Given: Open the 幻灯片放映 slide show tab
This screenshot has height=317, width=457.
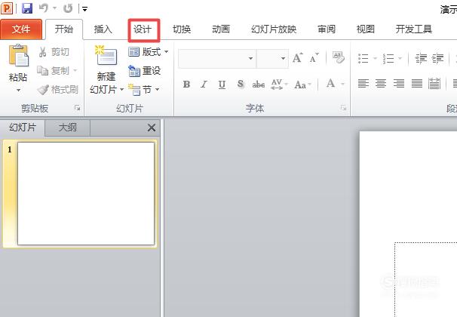Looking at the screenshot, I should [274, 29].
